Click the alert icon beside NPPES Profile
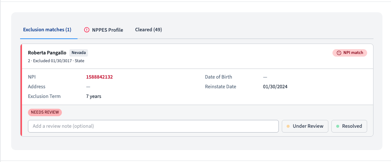This screenshot has width=391, height=162. pos(86,30)
